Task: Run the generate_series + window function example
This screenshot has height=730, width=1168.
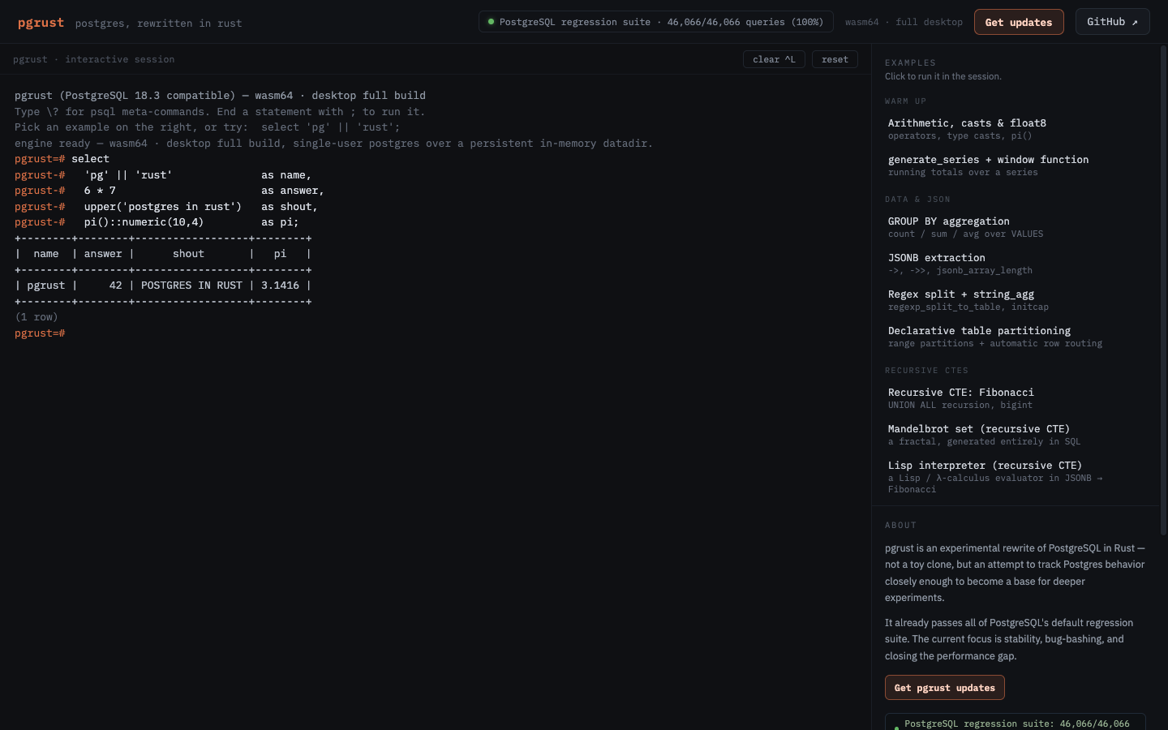Action: coord(1014,165)
